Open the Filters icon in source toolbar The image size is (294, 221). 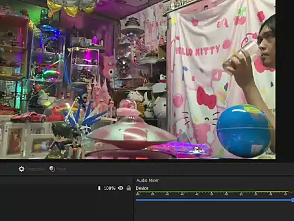tap(52, 169)
